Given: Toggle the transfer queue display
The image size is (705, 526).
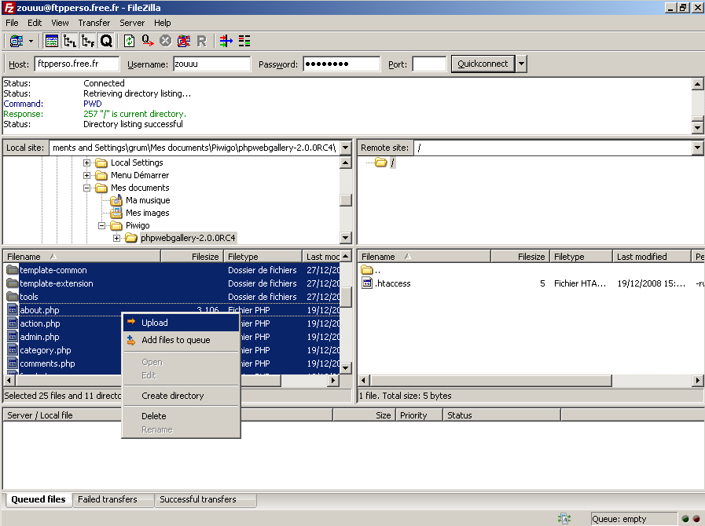Looking at the screenshot, I should pos(106,42).
